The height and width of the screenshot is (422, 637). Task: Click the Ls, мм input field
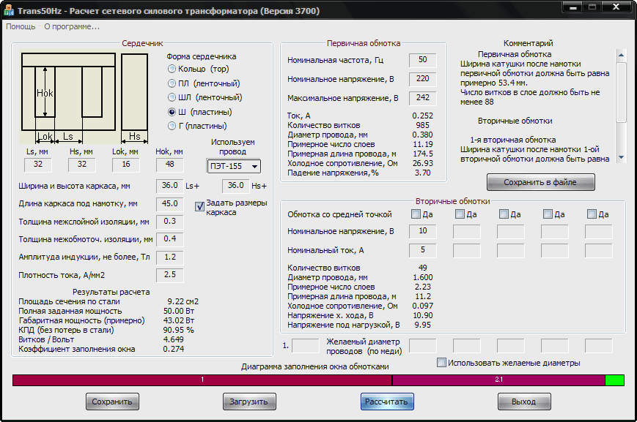point(38,165)
